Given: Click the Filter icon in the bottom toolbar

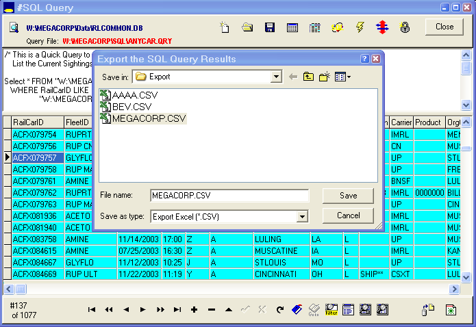Looking at the screenshot, I should point(331,309).
